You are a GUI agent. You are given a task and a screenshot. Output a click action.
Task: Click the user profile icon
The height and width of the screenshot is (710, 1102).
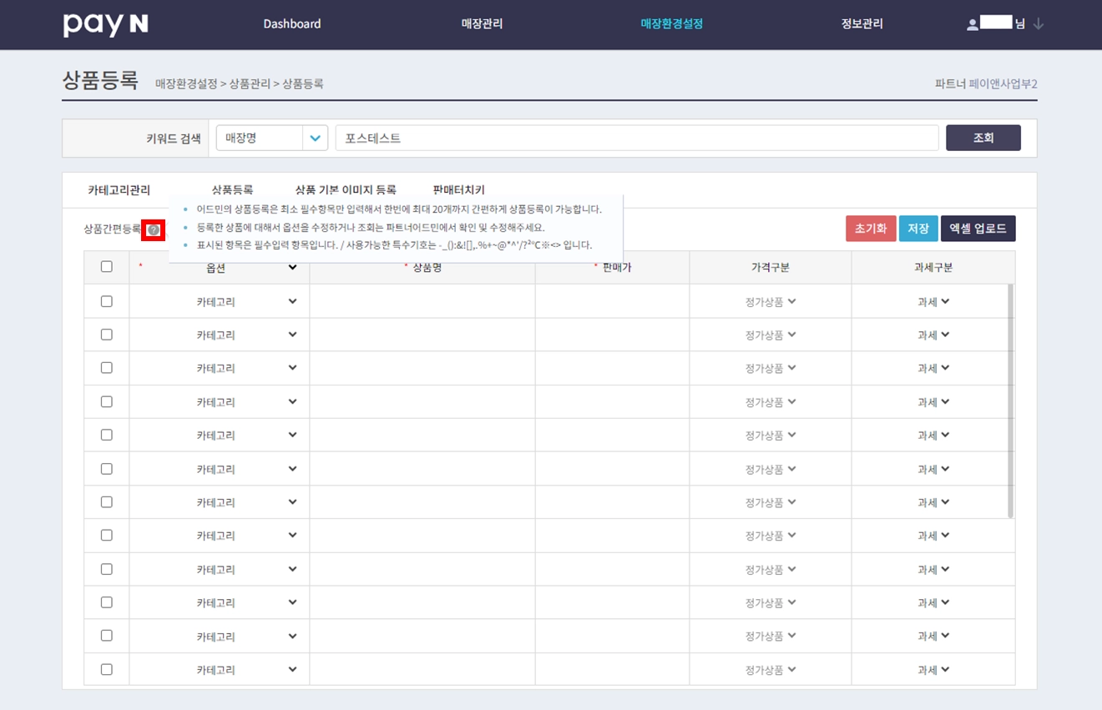coord(973,24)
